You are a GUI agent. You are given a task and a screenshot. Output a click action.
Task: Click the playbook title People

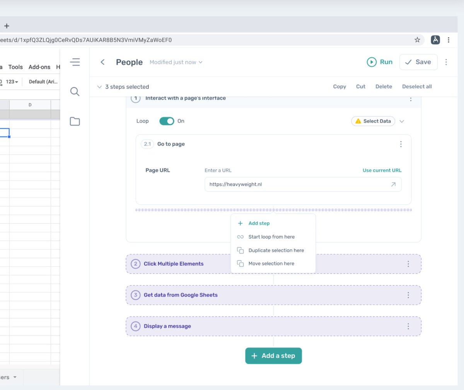click(129, 62)
